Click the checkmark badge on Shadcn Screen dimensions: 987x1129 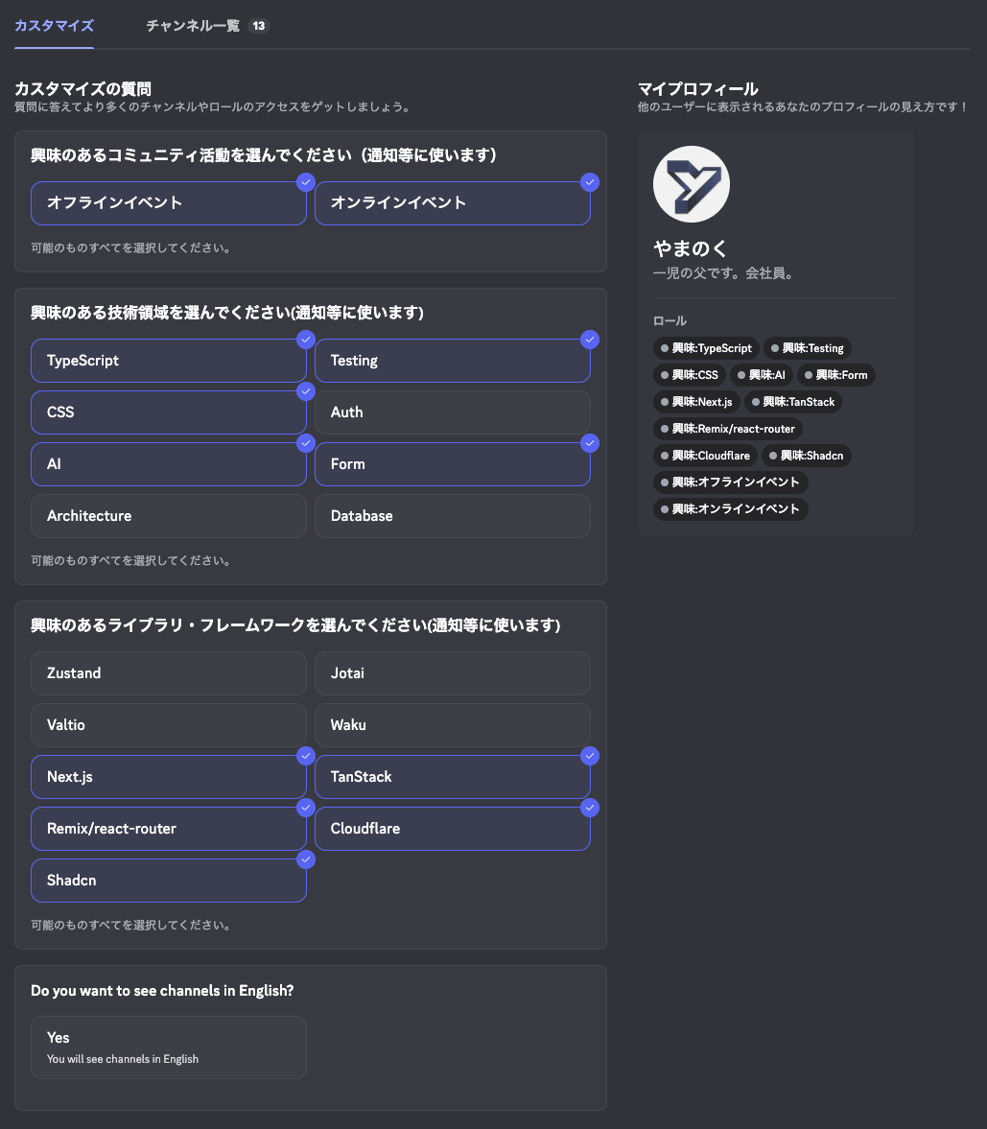pos(306,859)
